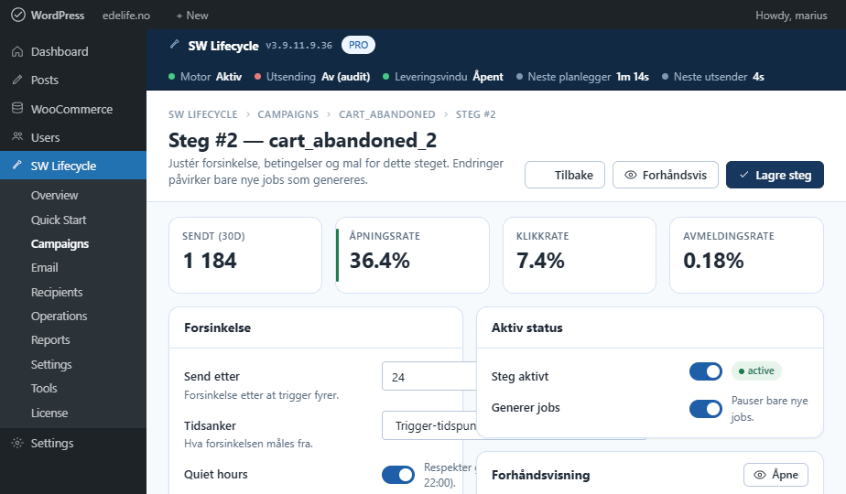Click the Avmeldingsrate 0.18% stat card
Image resolution: width=846 pixels, height=494 pixels.
[x=747, y=255]
